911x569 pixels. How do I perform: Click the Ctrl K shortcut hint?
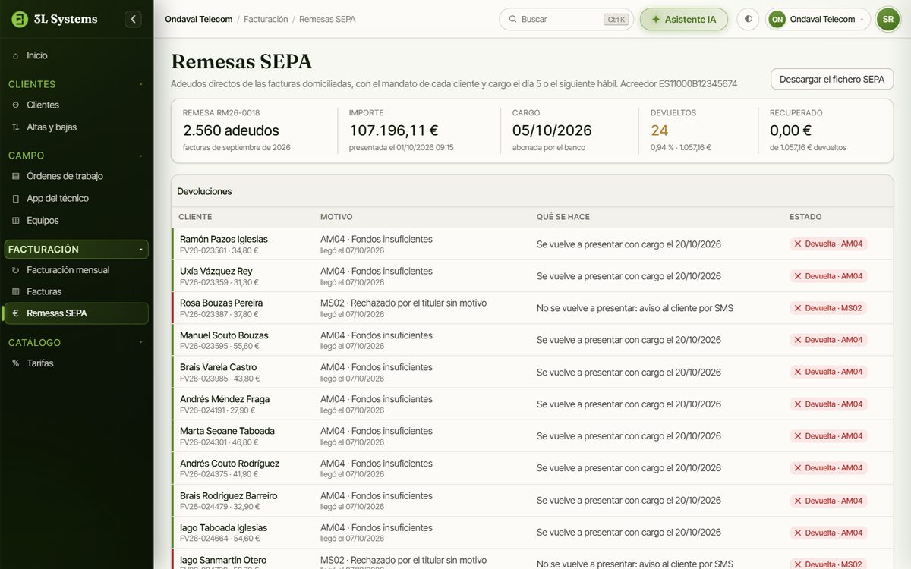coord(616,20)
